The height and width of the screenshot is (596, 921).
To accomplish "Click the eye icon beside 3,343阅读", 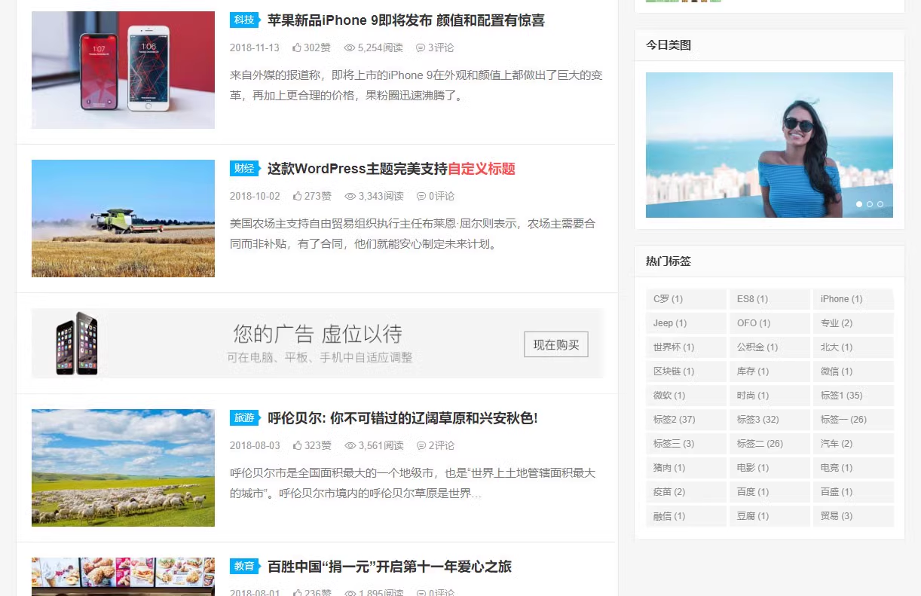I will click(350, 196).
